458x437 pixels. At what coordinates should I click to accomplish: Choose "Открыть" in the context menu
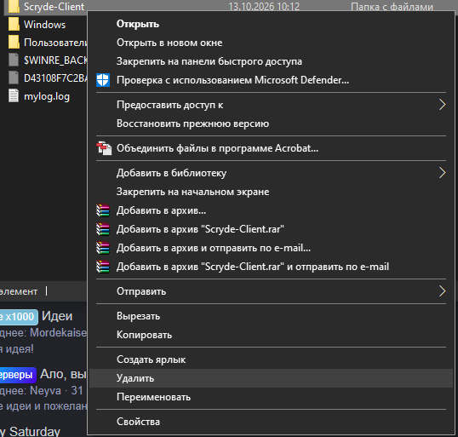pos(271,24)
